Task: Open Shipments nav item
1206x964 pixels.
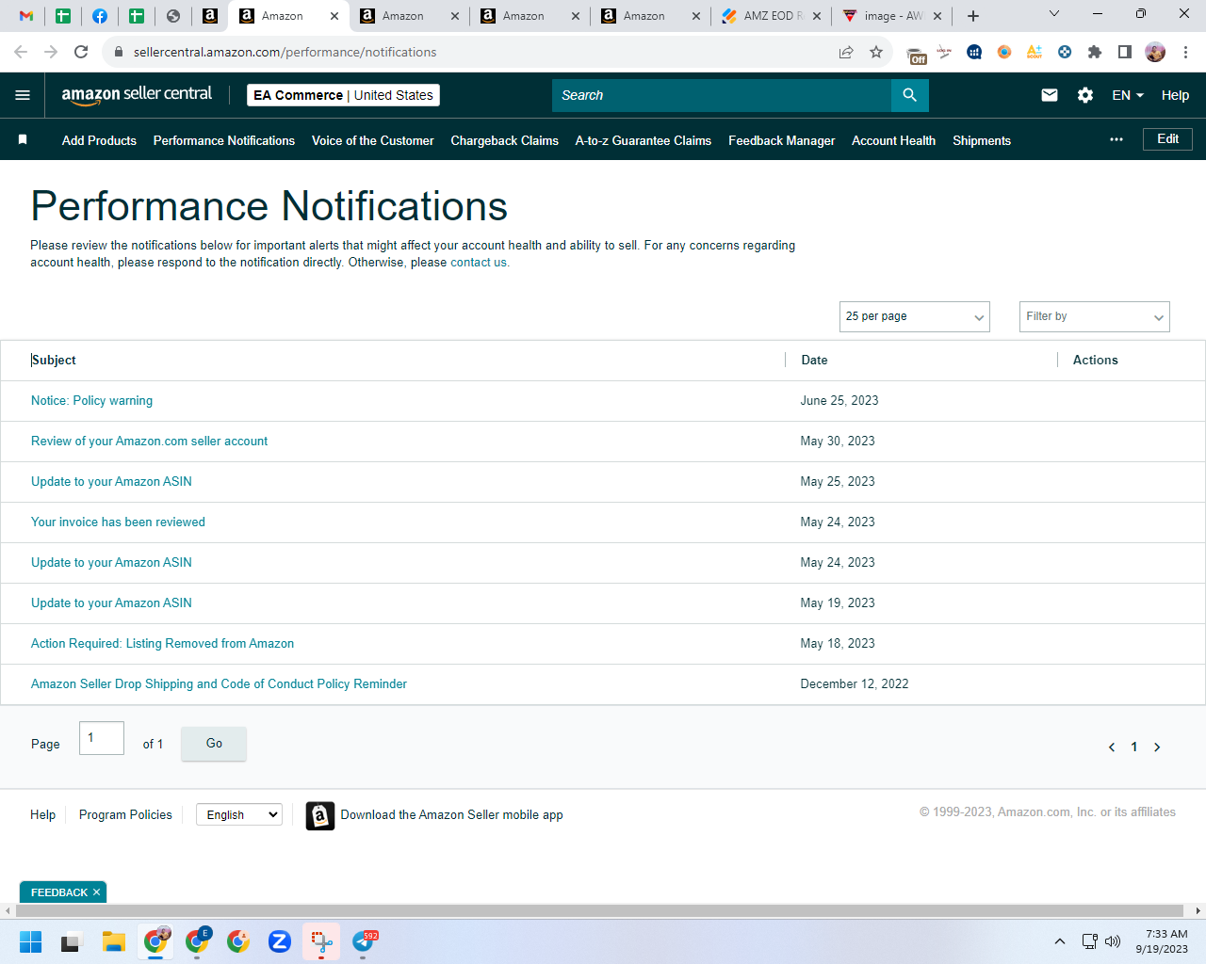Action: 982,140
